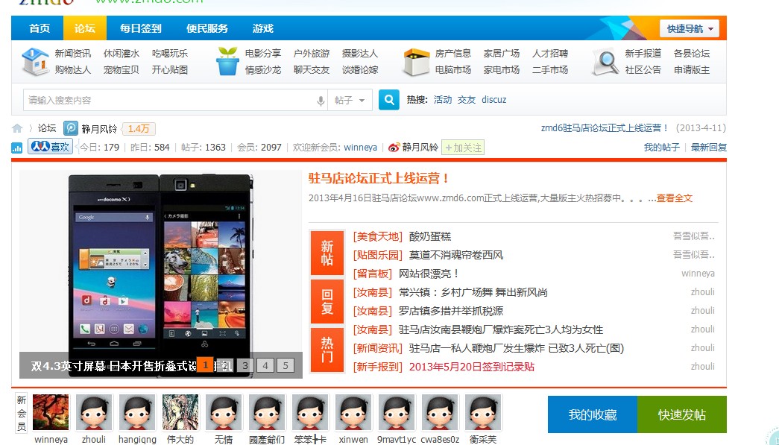Select slideshow slide 1 indicator

tap(205, 365)
